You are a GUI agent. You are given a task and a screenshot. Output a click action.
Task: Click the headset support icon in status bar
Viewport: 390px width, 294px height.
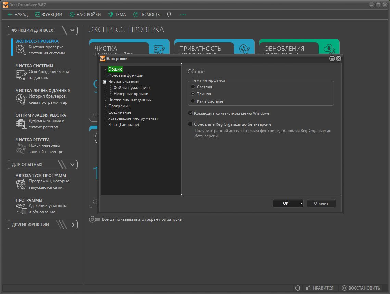(298, 288)
